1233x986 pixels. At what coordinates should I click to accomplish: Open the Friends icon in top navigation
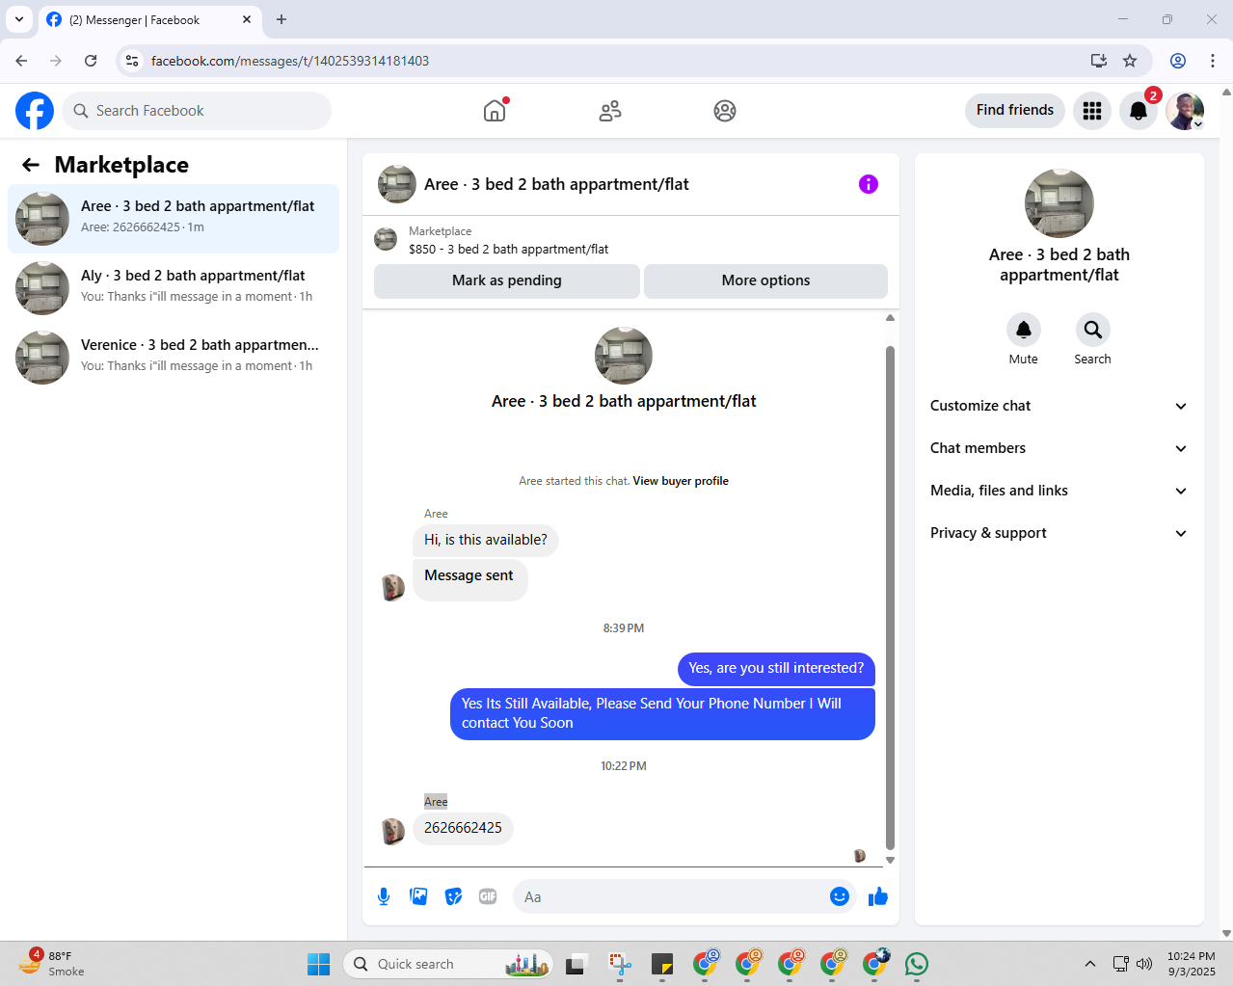tap(610, 111)
